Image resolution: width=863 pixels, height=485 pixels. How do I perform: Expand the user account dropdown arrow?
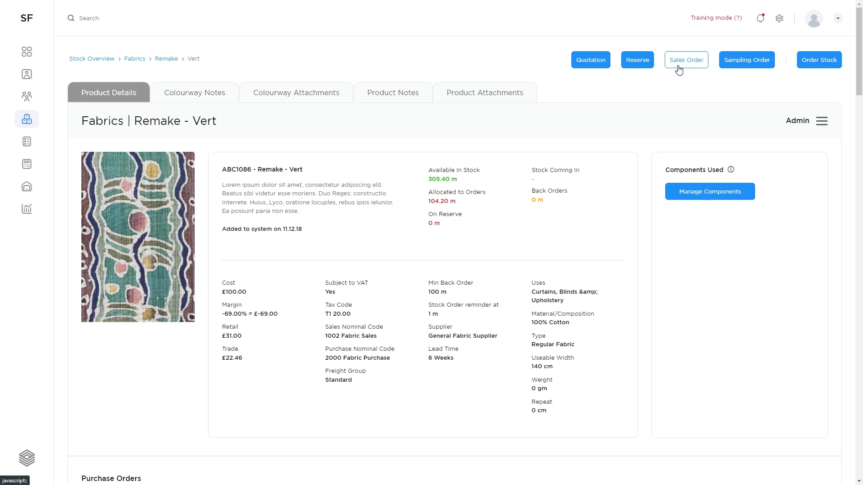pos(838,18)
